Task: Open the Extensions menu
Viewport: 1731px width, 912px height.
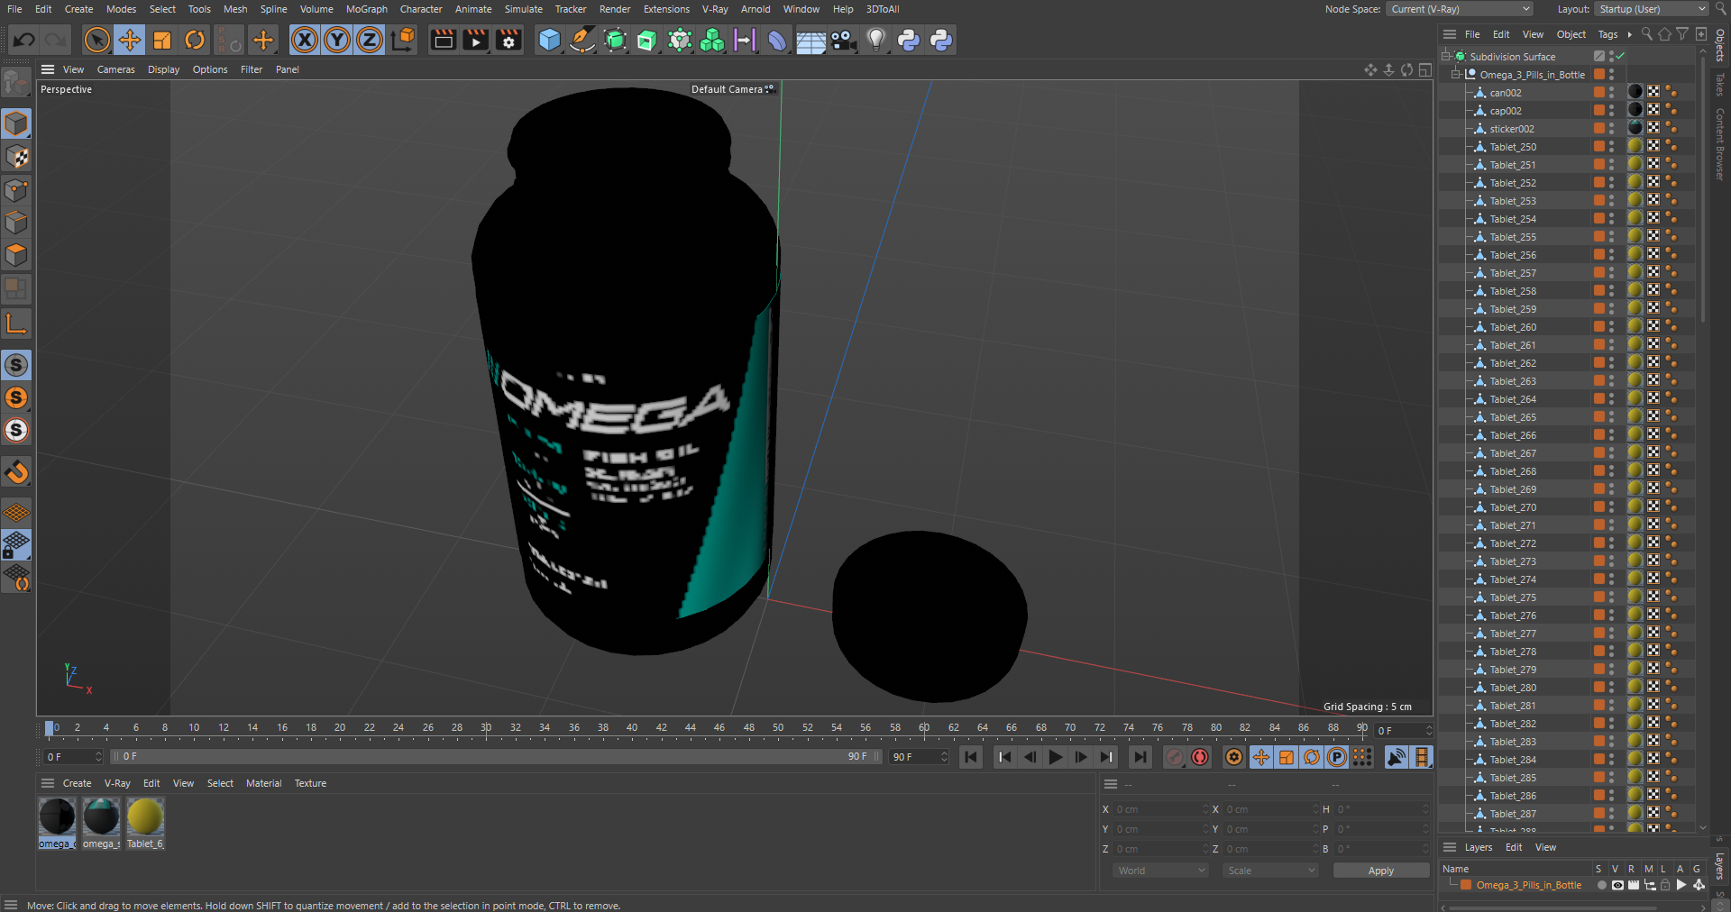Action: coord(666,9)
